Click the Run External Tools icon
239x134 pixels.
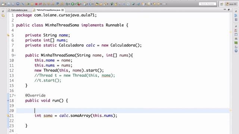coord(78,4)
